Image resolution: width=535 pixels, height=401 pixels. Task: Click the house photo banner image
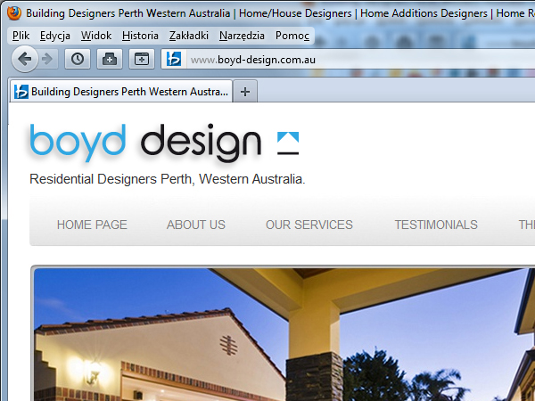click(x=284, y=334)
